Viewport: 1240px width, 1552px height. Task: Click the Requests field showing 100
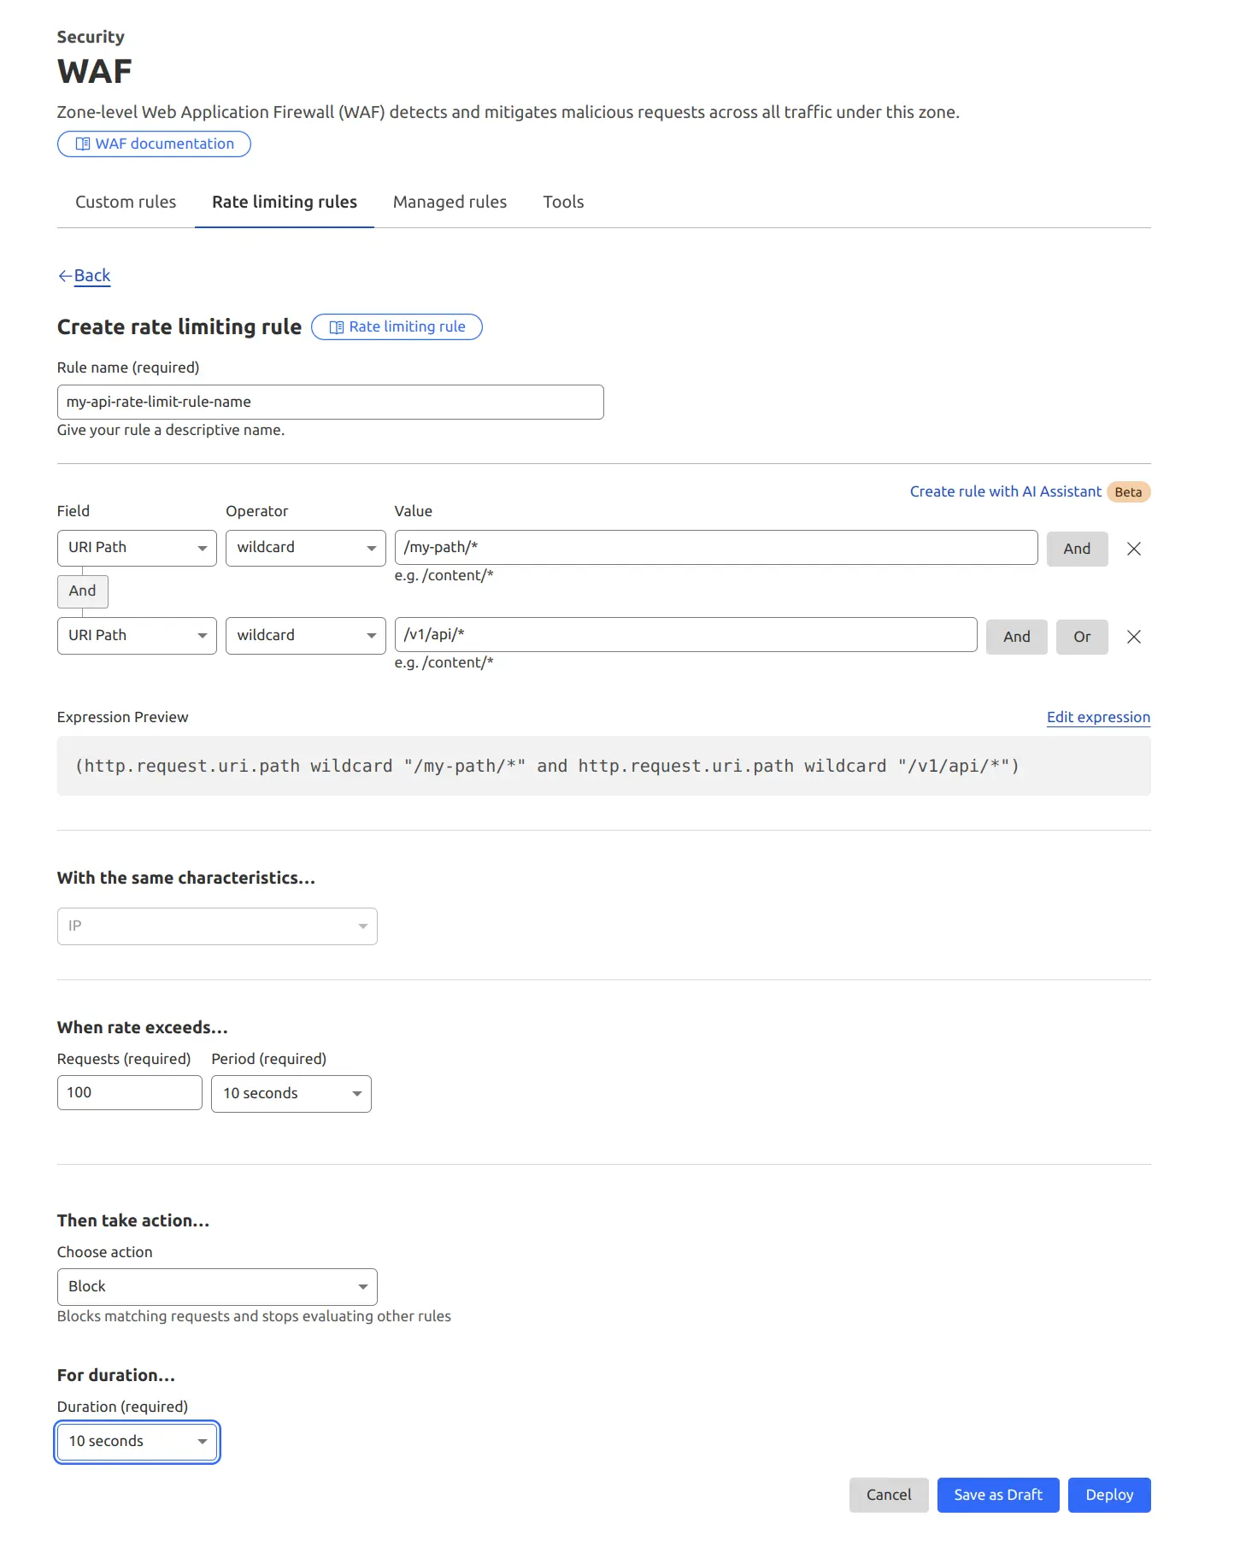(130, 1093)
